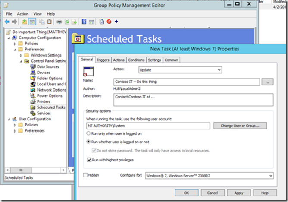Image resolution: width=288 pixels, height=202 pixels.
Task: Click the Help button in dialog
Action: coord(265,193)
